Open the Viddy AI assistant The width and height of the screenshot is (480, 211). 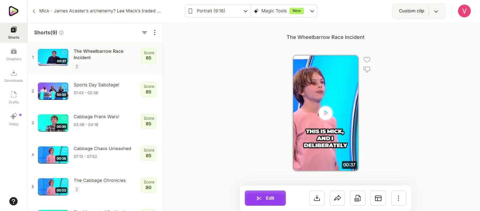(x=13, y=119)
